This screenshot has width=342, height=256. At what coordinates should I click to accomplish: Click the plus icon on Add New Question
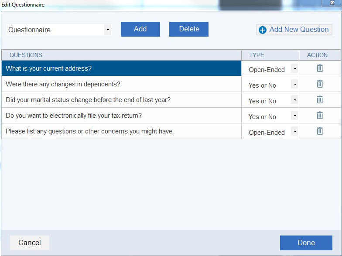[263, 30]
